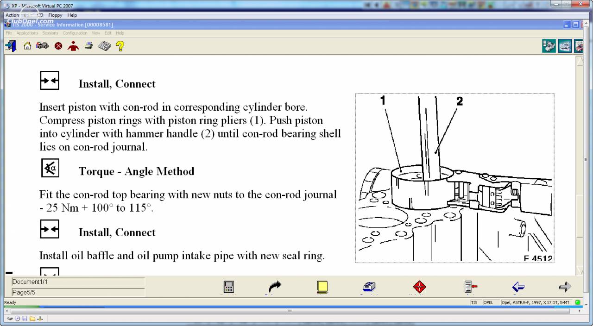Open the Sessions menu

click(x=50, y=33)
